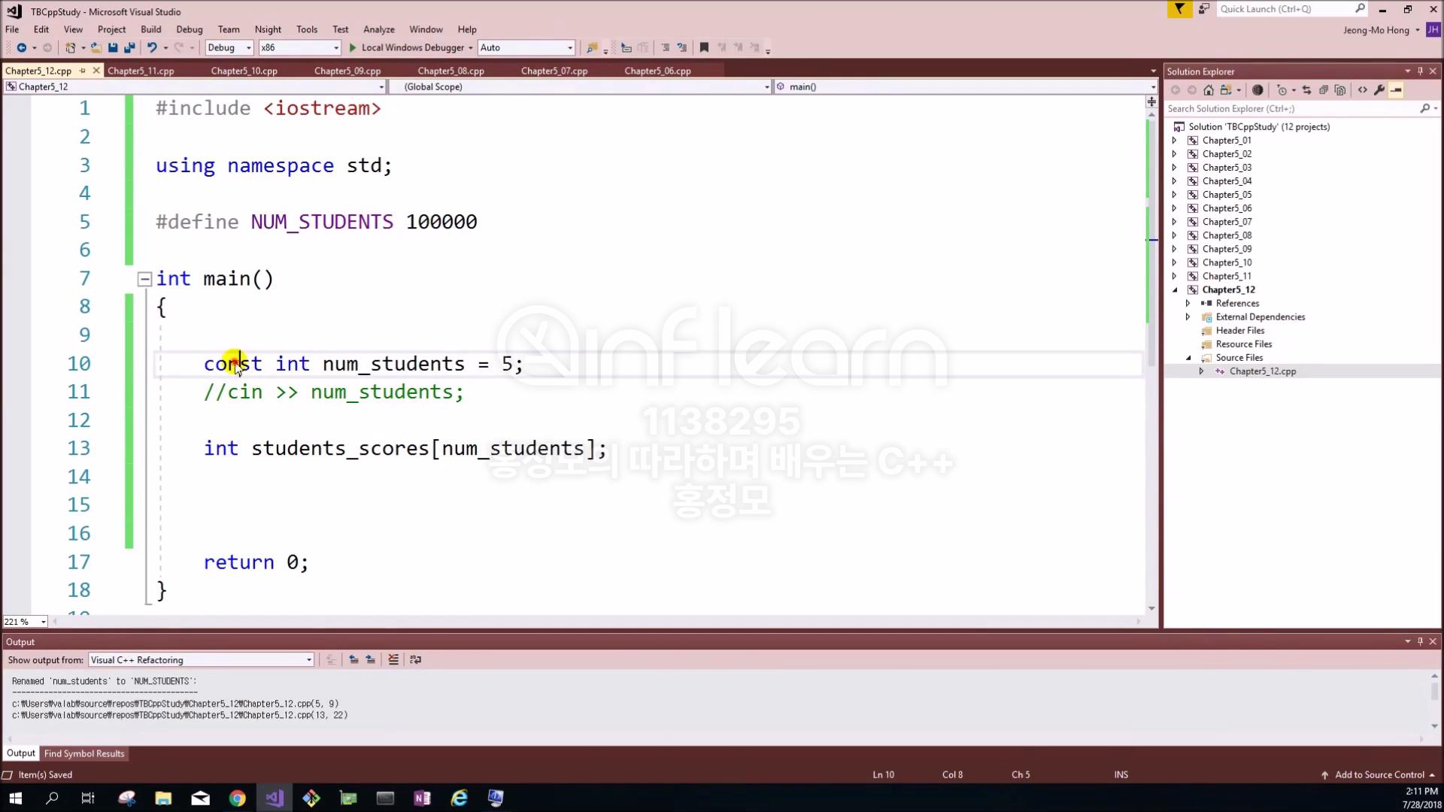Toggle Preview Selected Items button
The height and width of the screenshot is (812, 1444).
[1396, 90]
